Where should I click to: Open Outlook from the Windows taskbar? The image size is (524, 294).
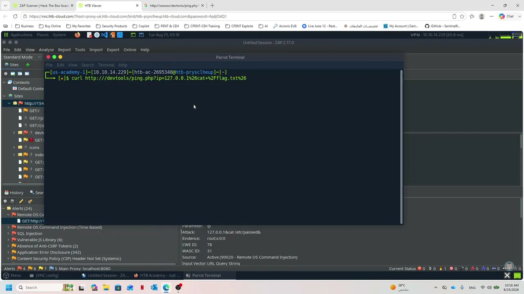(x=154, y=287)
